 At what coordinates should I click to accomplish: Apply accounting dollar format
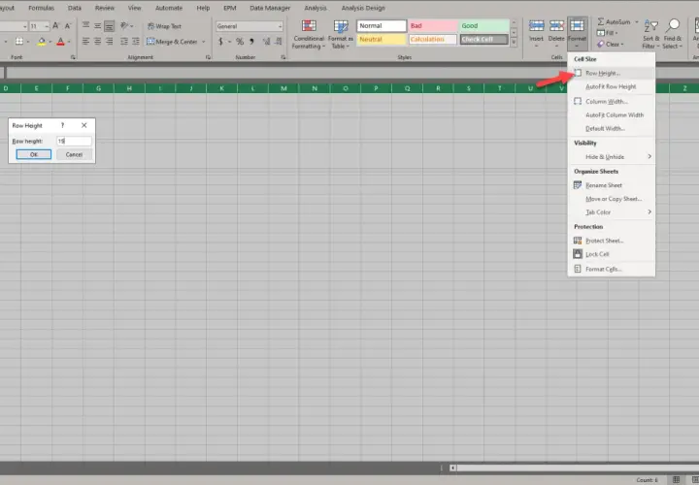(220, 42)
